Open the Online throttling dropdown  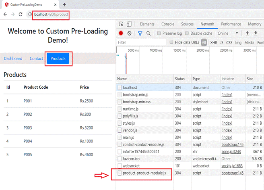(x=227, y=33)
